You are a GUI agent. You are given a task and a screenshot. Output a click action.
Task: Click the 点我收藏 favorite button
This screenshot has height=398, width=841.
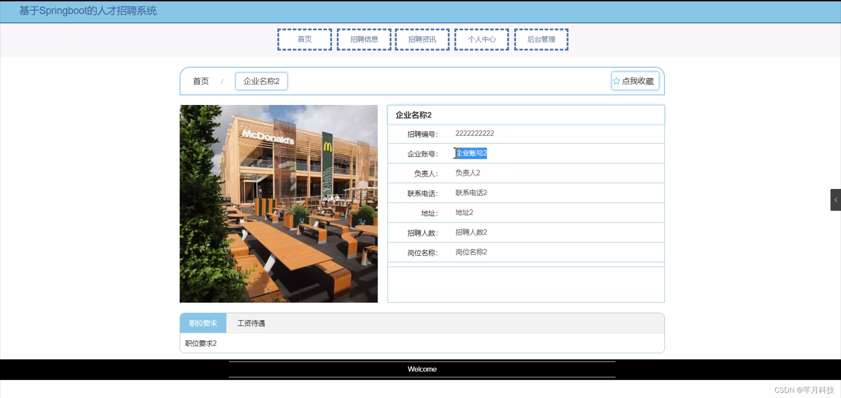[635, 81]
